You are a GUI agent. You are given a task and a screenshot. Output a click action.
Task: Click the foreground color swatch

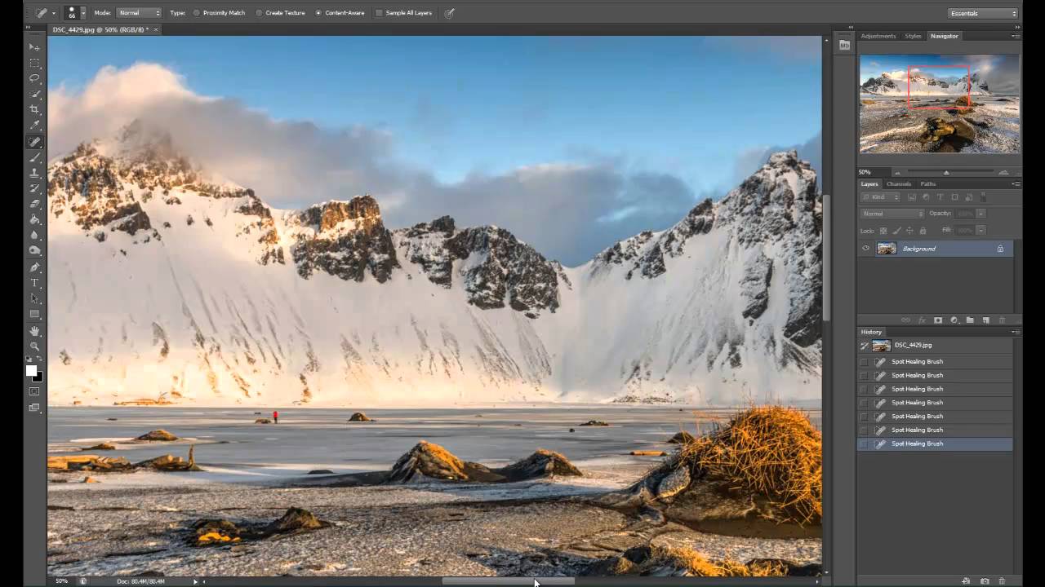pos(31,371)
